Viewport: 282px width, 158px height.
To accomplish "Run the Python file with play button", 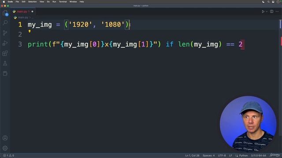I will [x=263, y=11].
